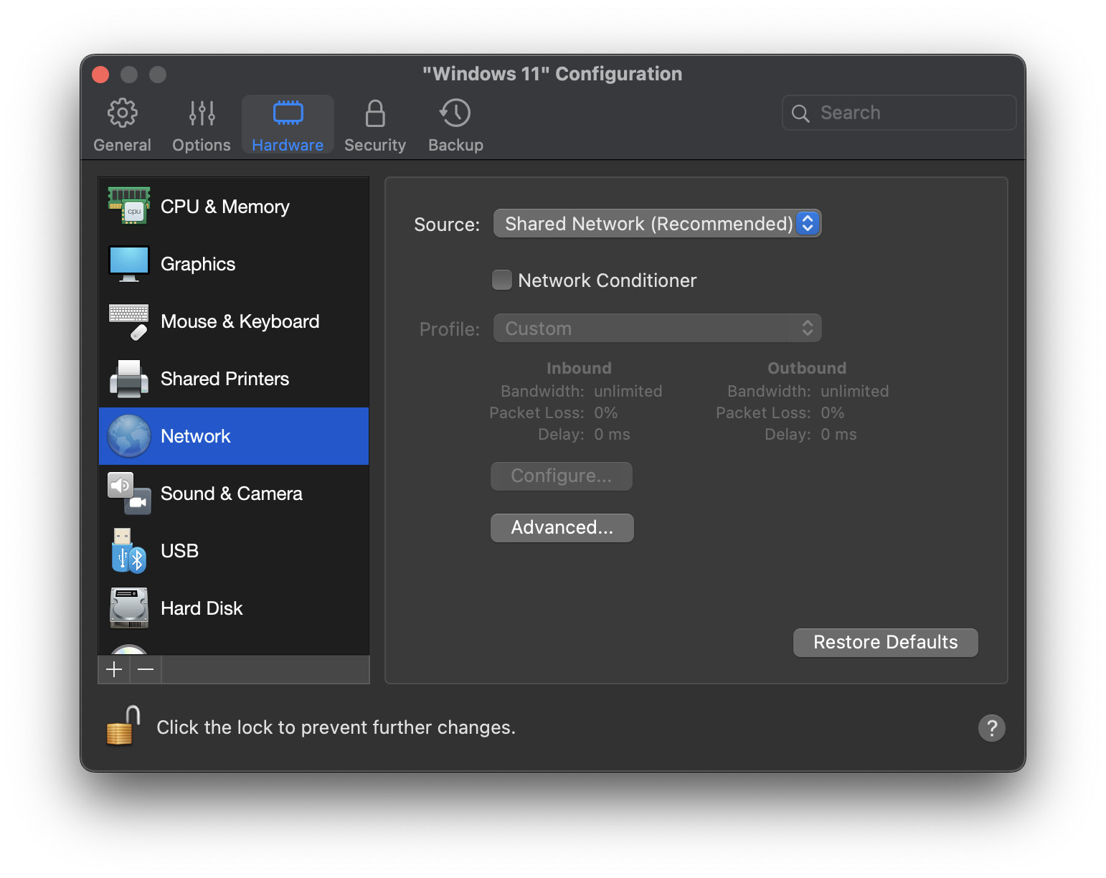Enable the Network Conditioner
1106x878 pixels.
point(501,280)
